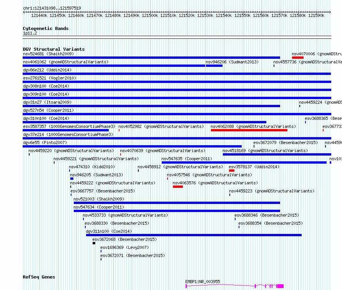Select nsv4458912 gnomAD variant label
This screenshot has height=290, width=342.
(x=180, y=167)
